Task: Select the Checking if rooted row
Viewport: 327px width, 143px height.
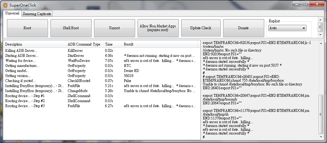Action: point(100,81)
